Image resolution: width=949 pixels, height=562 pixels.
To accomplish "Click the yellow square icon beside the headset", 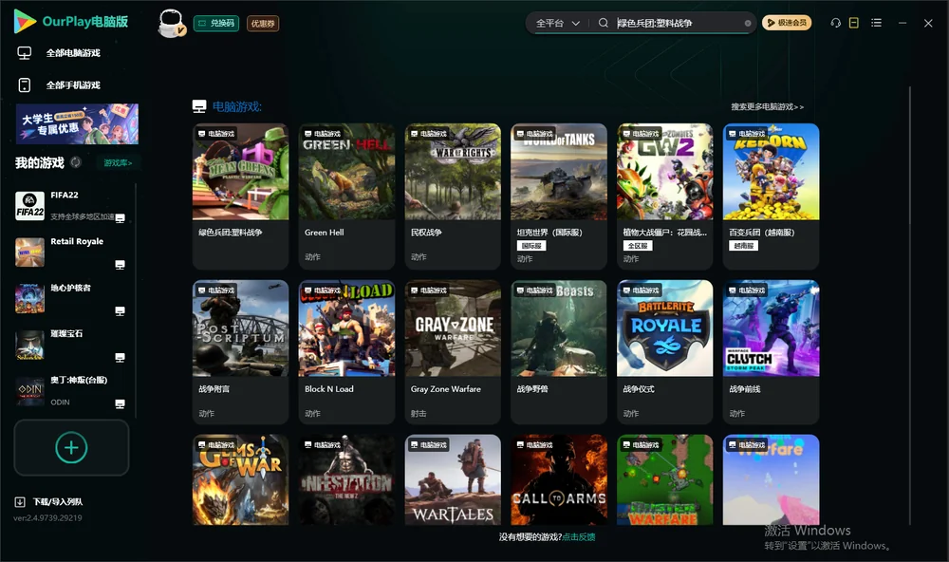I will 854,23.
